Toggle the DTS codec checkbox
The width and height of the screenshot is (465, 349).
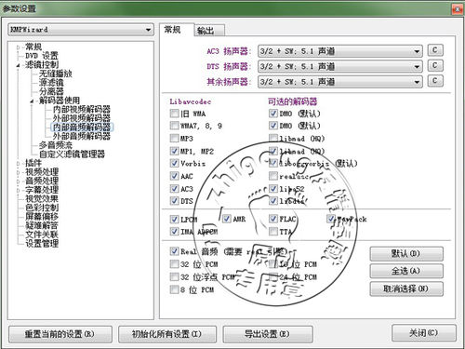174,201
